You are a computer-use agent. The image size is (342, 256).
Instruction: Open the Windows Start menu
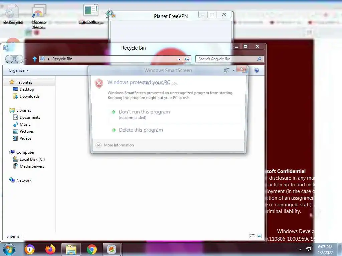(x=9, y=249)
